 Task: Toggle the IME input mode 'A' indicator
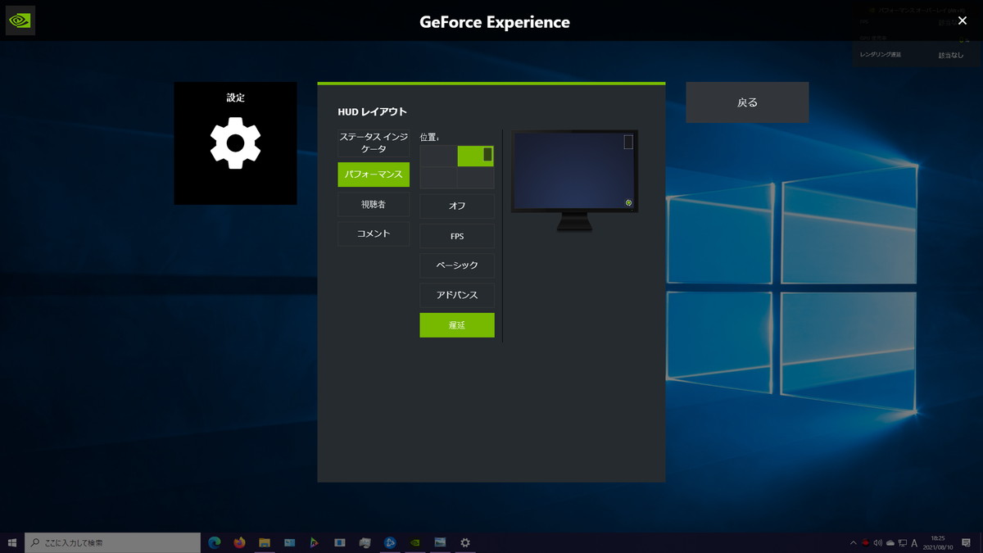coord(914,542)
